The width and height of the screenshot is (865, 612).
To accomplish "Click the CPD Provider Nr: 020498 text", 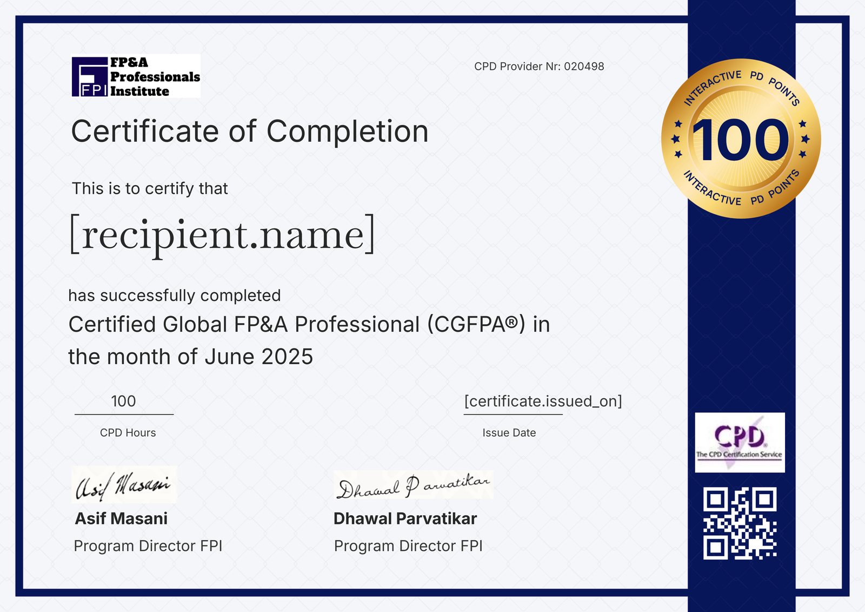I will (539, 67).
